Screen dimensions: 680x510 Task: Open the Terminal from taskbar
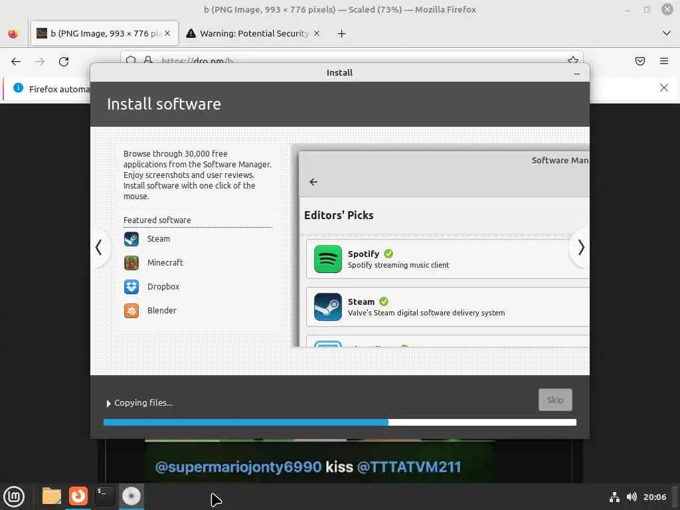[104, 496]
